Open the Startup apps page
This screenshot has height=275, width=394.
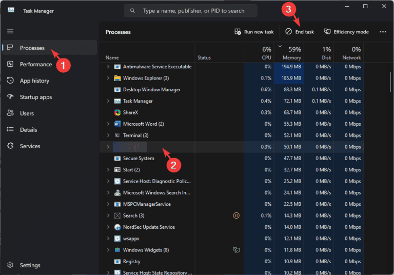(35, 97)
